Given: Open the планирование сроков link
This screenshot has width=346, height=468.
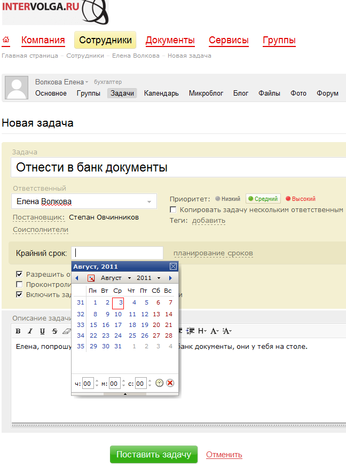Looking at the screenshot, I should click(213, 253).
